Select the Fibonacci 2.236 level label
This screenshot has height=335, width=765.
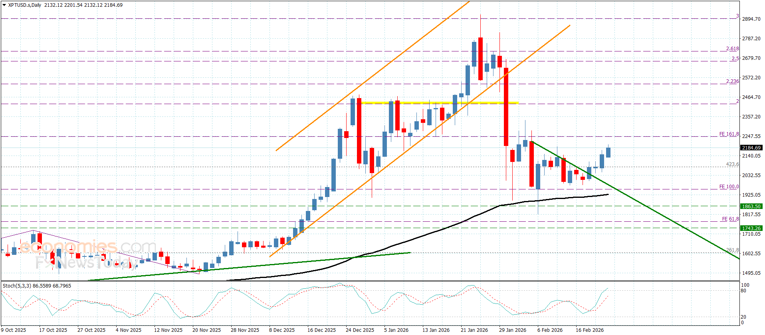(732, 81)
